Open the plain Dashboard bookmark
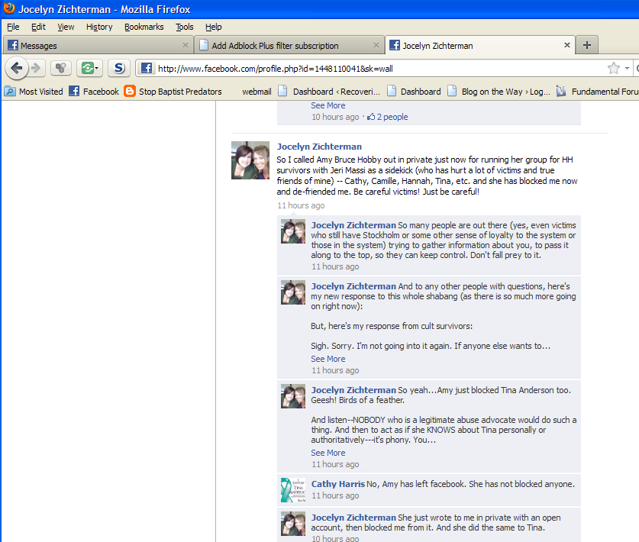 coord(414,92)
